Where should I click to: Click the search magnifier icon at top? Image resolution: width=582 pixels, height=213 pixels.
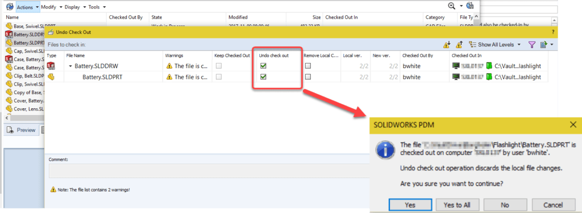(452, 6)
